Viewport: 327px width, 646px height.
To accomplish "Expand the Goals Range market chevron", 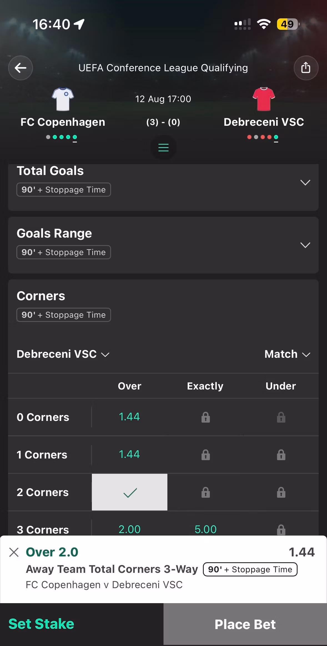I will tap(305, 245).
